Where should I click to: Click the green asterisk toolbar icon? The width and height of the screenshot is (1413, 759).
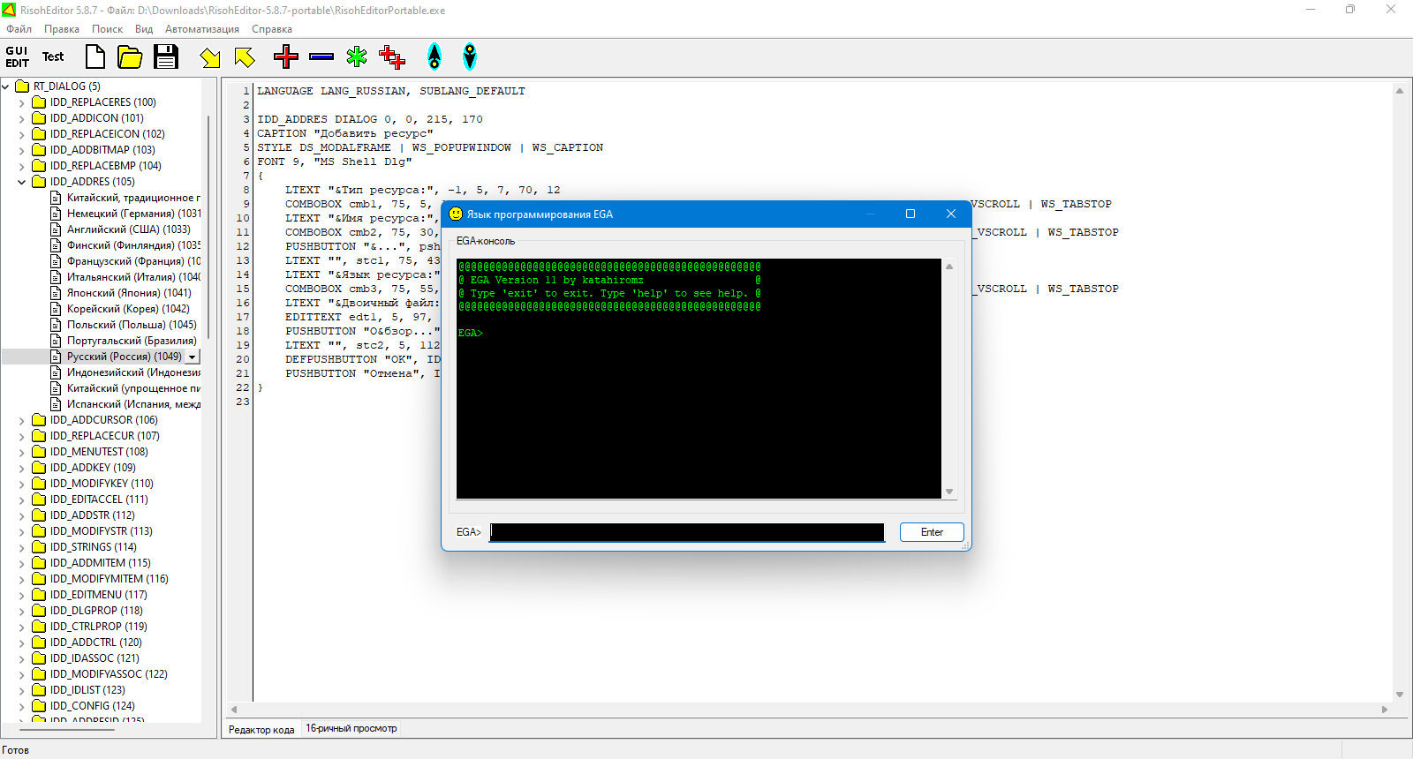(357, 57)
